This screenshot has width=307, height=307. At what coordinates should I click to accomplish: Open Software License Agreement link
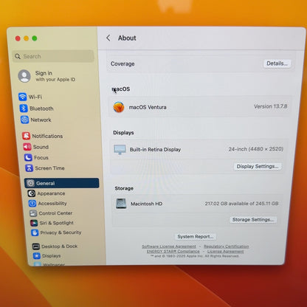pos(169,246)
